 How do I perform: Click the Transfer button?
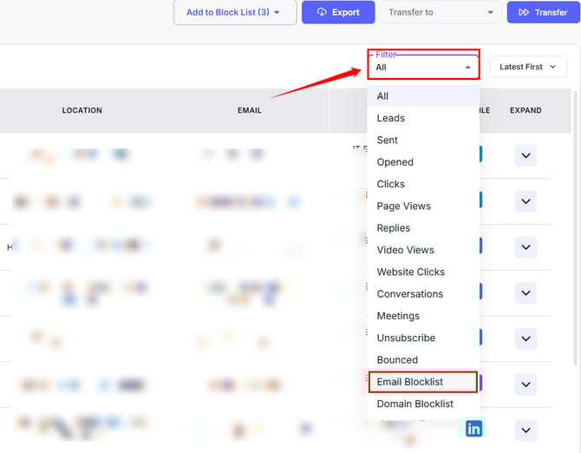click(x=542, y=12)
